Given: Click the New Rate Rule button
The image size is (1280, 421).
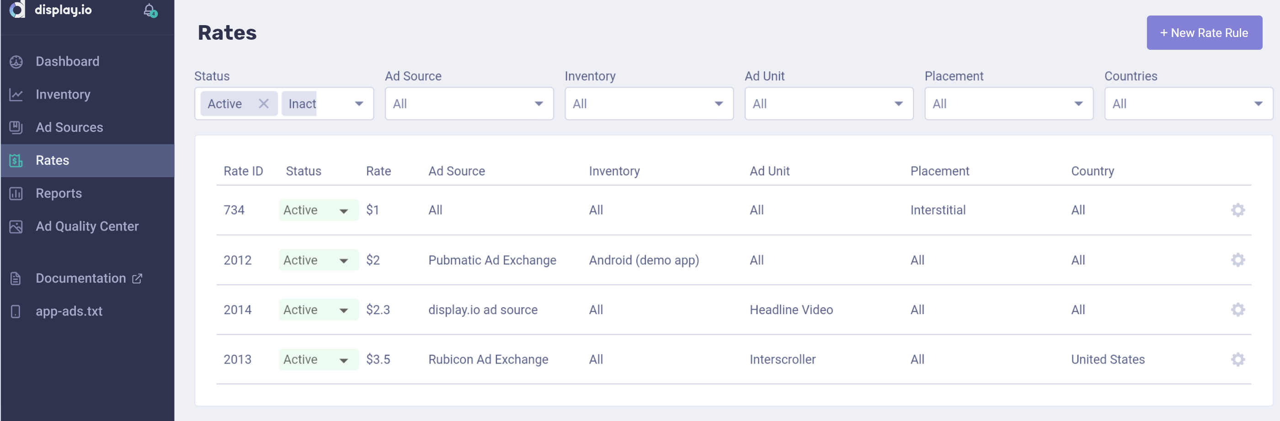Looking at the screenshot, I should coord(1204,33).
